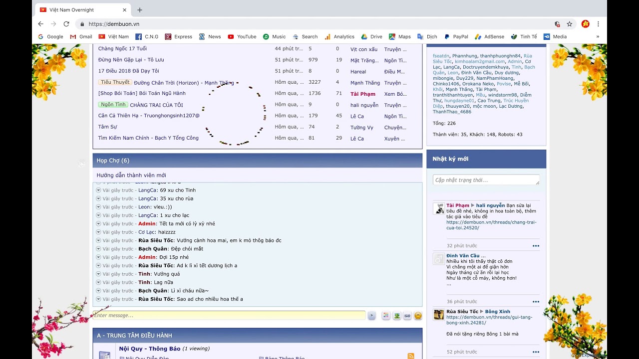Viewport: 639px width, 359px height.
Task: Open more options on the 36 phút trước status
Action: point(536,302)
